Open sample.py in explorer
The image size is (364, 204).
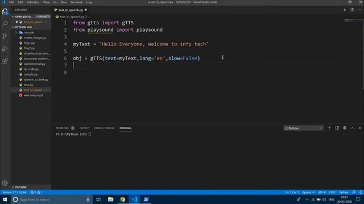click(x=30, y=74)
